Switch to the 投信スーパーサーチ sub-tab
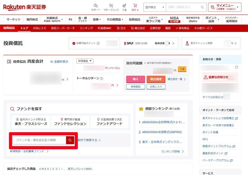 coord(63,28)
